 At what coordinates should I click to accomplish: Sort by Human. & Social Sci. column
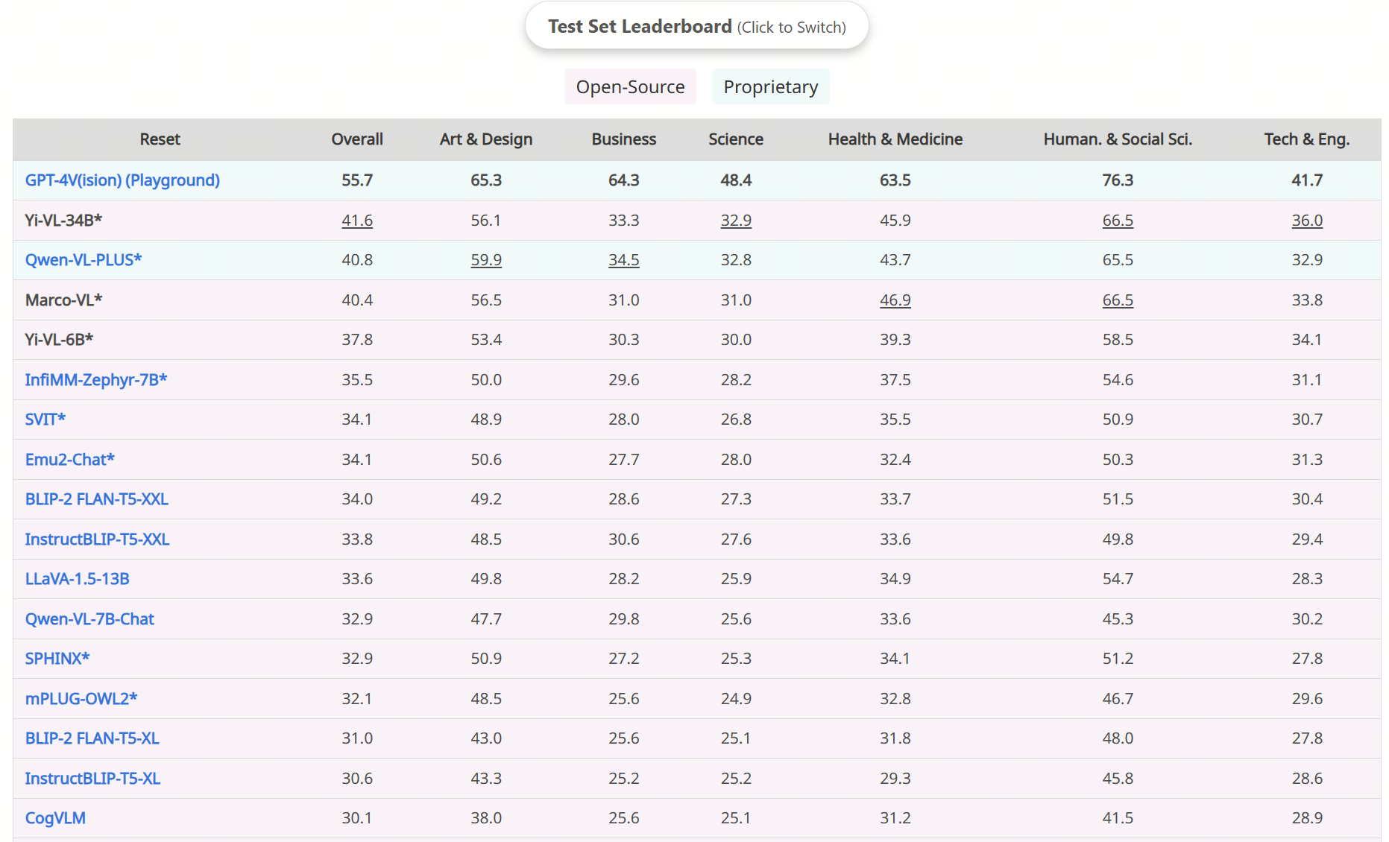[x=1117, y=139]
